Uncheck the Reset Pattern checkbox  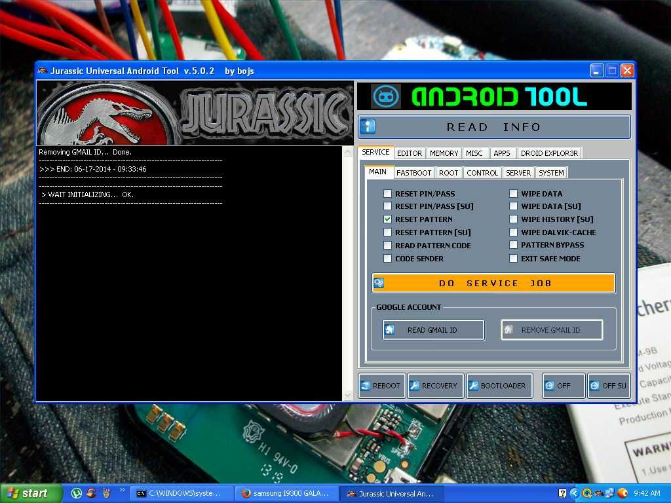pyautogui.click(x=388, y=219)
